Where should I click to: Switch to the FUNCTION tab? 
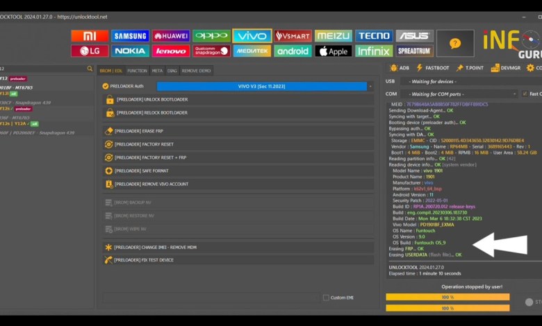[x=137, y=70]
